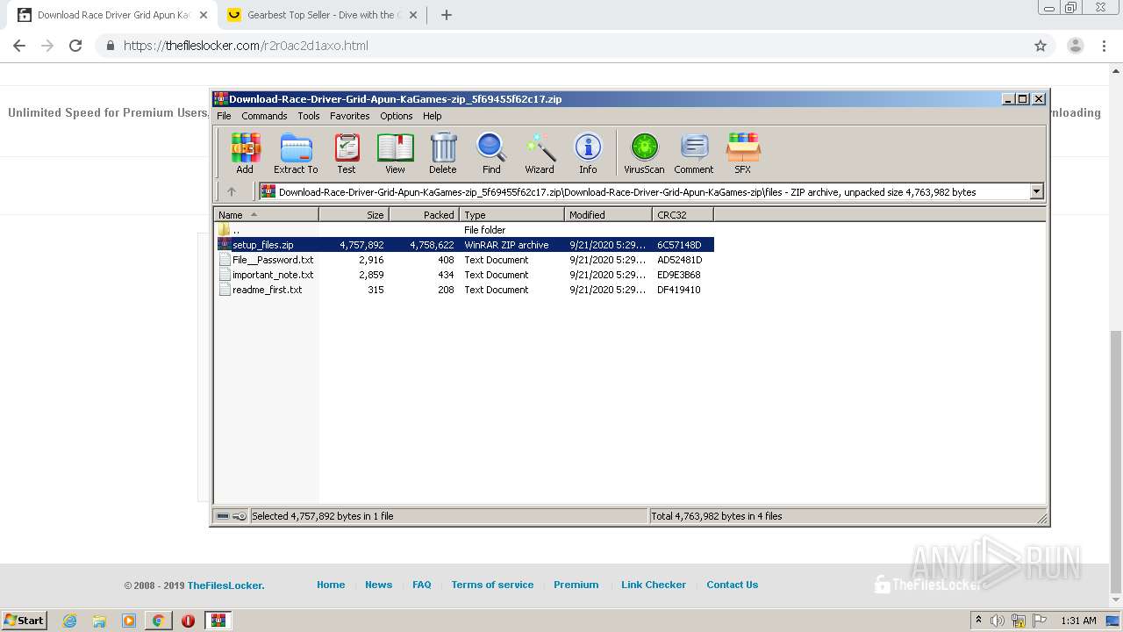Open the Commands menu
The width and height of the screenshot is (1123, 632).
click(x=264, y=116)
